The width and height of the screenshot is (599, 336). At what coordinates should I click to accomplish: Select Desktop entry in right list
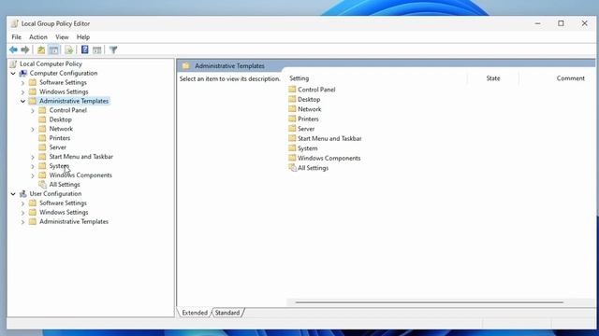pyautogui.click(x=309, y=99)
